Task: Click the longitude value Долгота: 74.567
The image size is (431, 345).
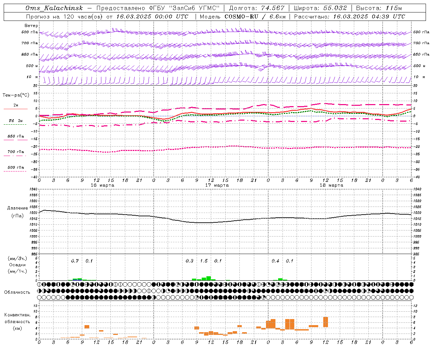Action: click(257, 8)
